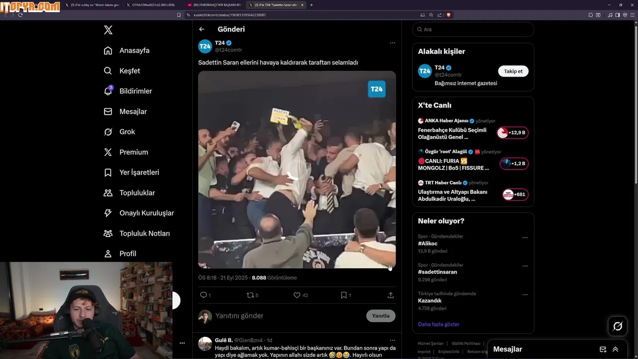Open ANKA Haber Ajansı live broadcast
Viewport: 638px width, 359px height.
point(473,130)
